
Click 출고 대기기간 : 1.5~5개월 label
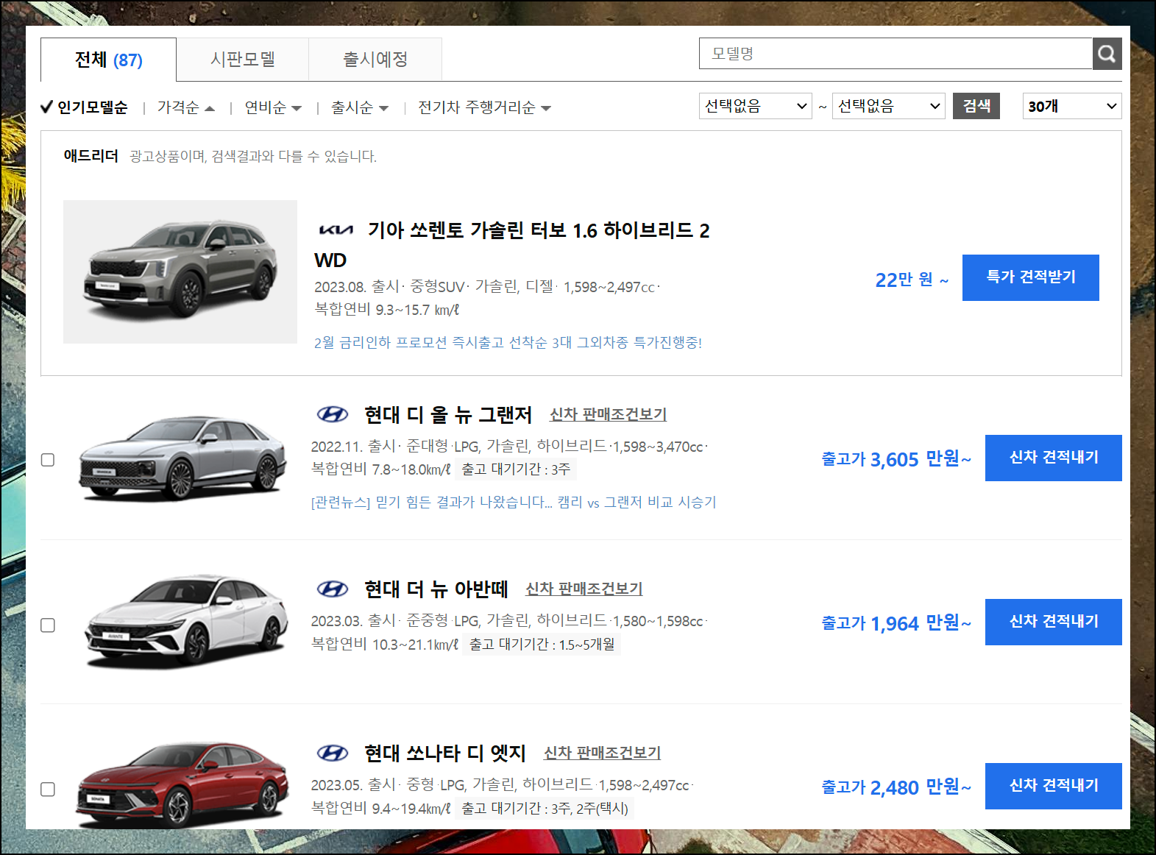pos(542,645)
